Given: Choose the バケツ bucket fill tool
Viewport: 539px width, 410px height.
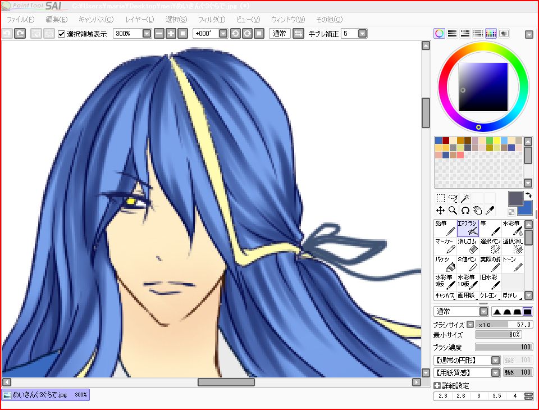Looking at the screenshot, I should 445,264.
